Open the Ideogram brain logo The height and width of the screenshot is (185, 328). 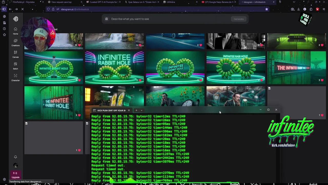pyautogui.click(x=16, y=19)
